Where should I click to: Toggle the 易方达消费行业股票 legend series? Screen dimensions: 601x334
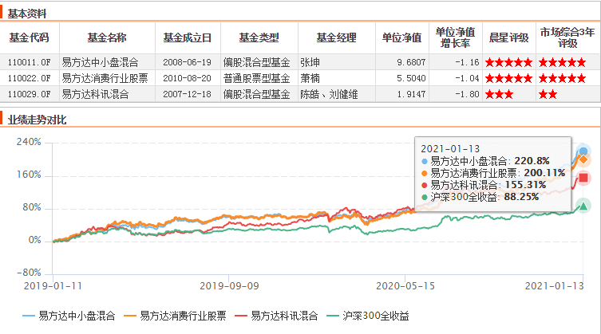(175, 316)
